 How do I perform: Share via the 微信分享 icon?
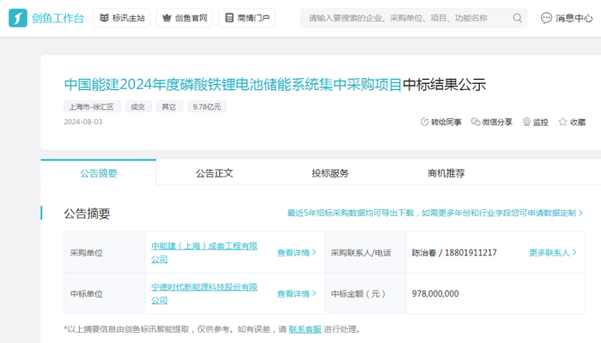point(476,123)
